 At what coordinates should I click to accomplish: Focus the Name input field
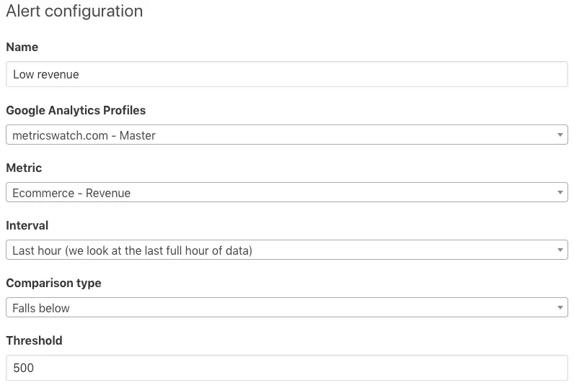(x=286, y=74)
